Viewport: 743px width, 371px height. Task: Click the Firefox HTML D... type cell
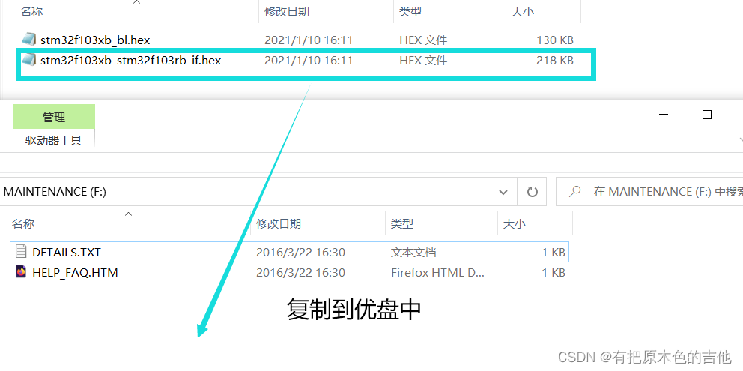pos(438,272)
